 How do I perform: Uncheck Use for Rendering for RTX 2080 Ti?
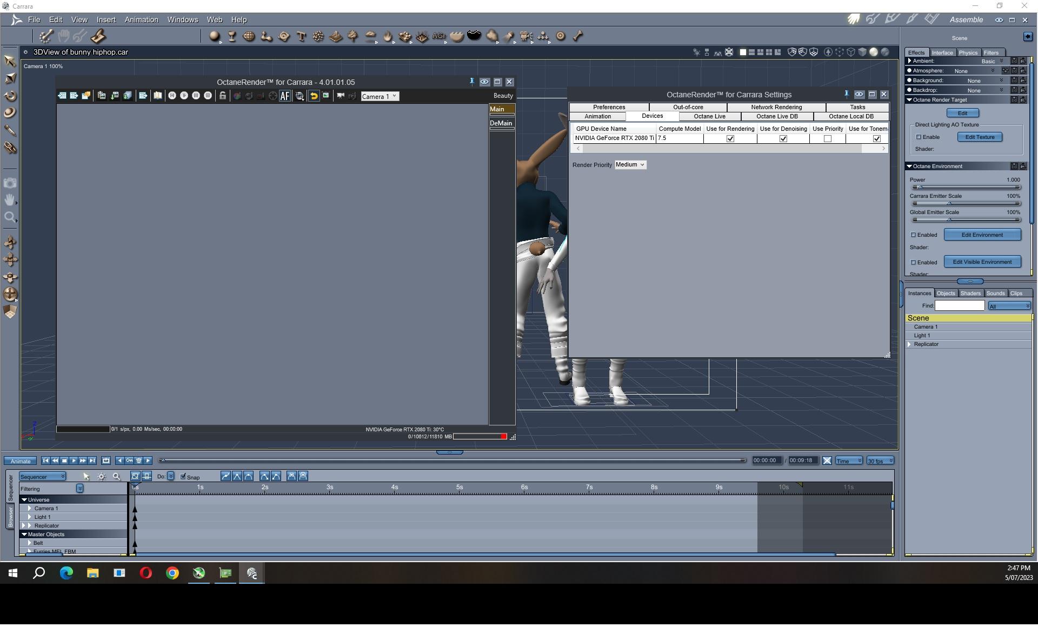coord(730,139)
